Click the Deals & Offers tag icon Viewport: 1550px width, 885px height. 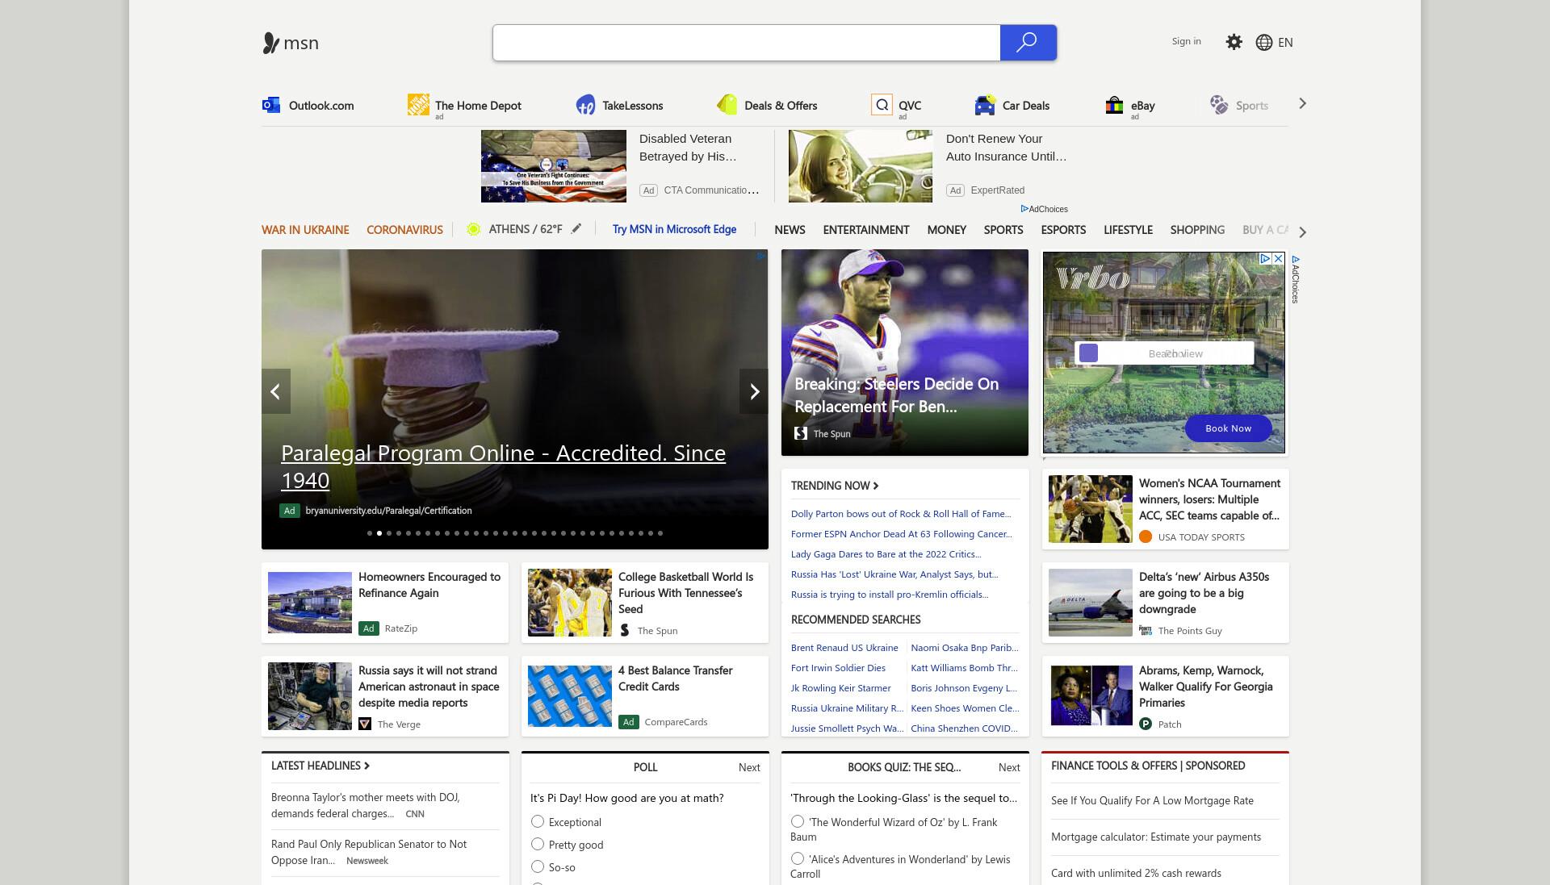tap(727, 105)
